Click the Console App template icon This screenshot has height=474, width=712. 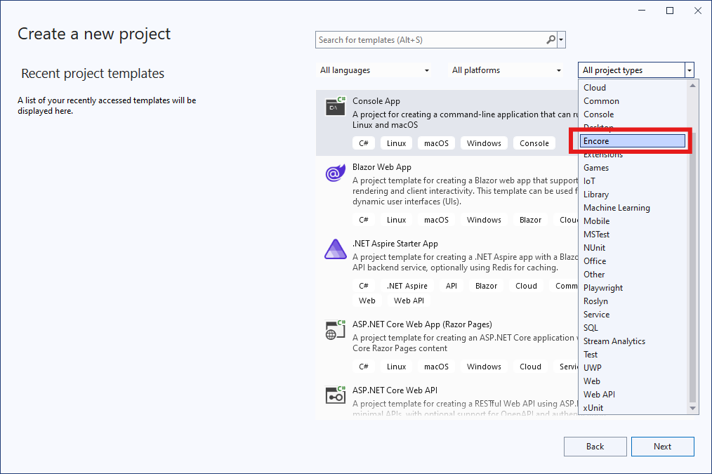click(336, 106)
